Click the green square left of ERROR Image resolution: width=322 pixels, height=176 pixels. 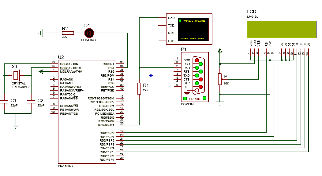click(x=185, y=99)
